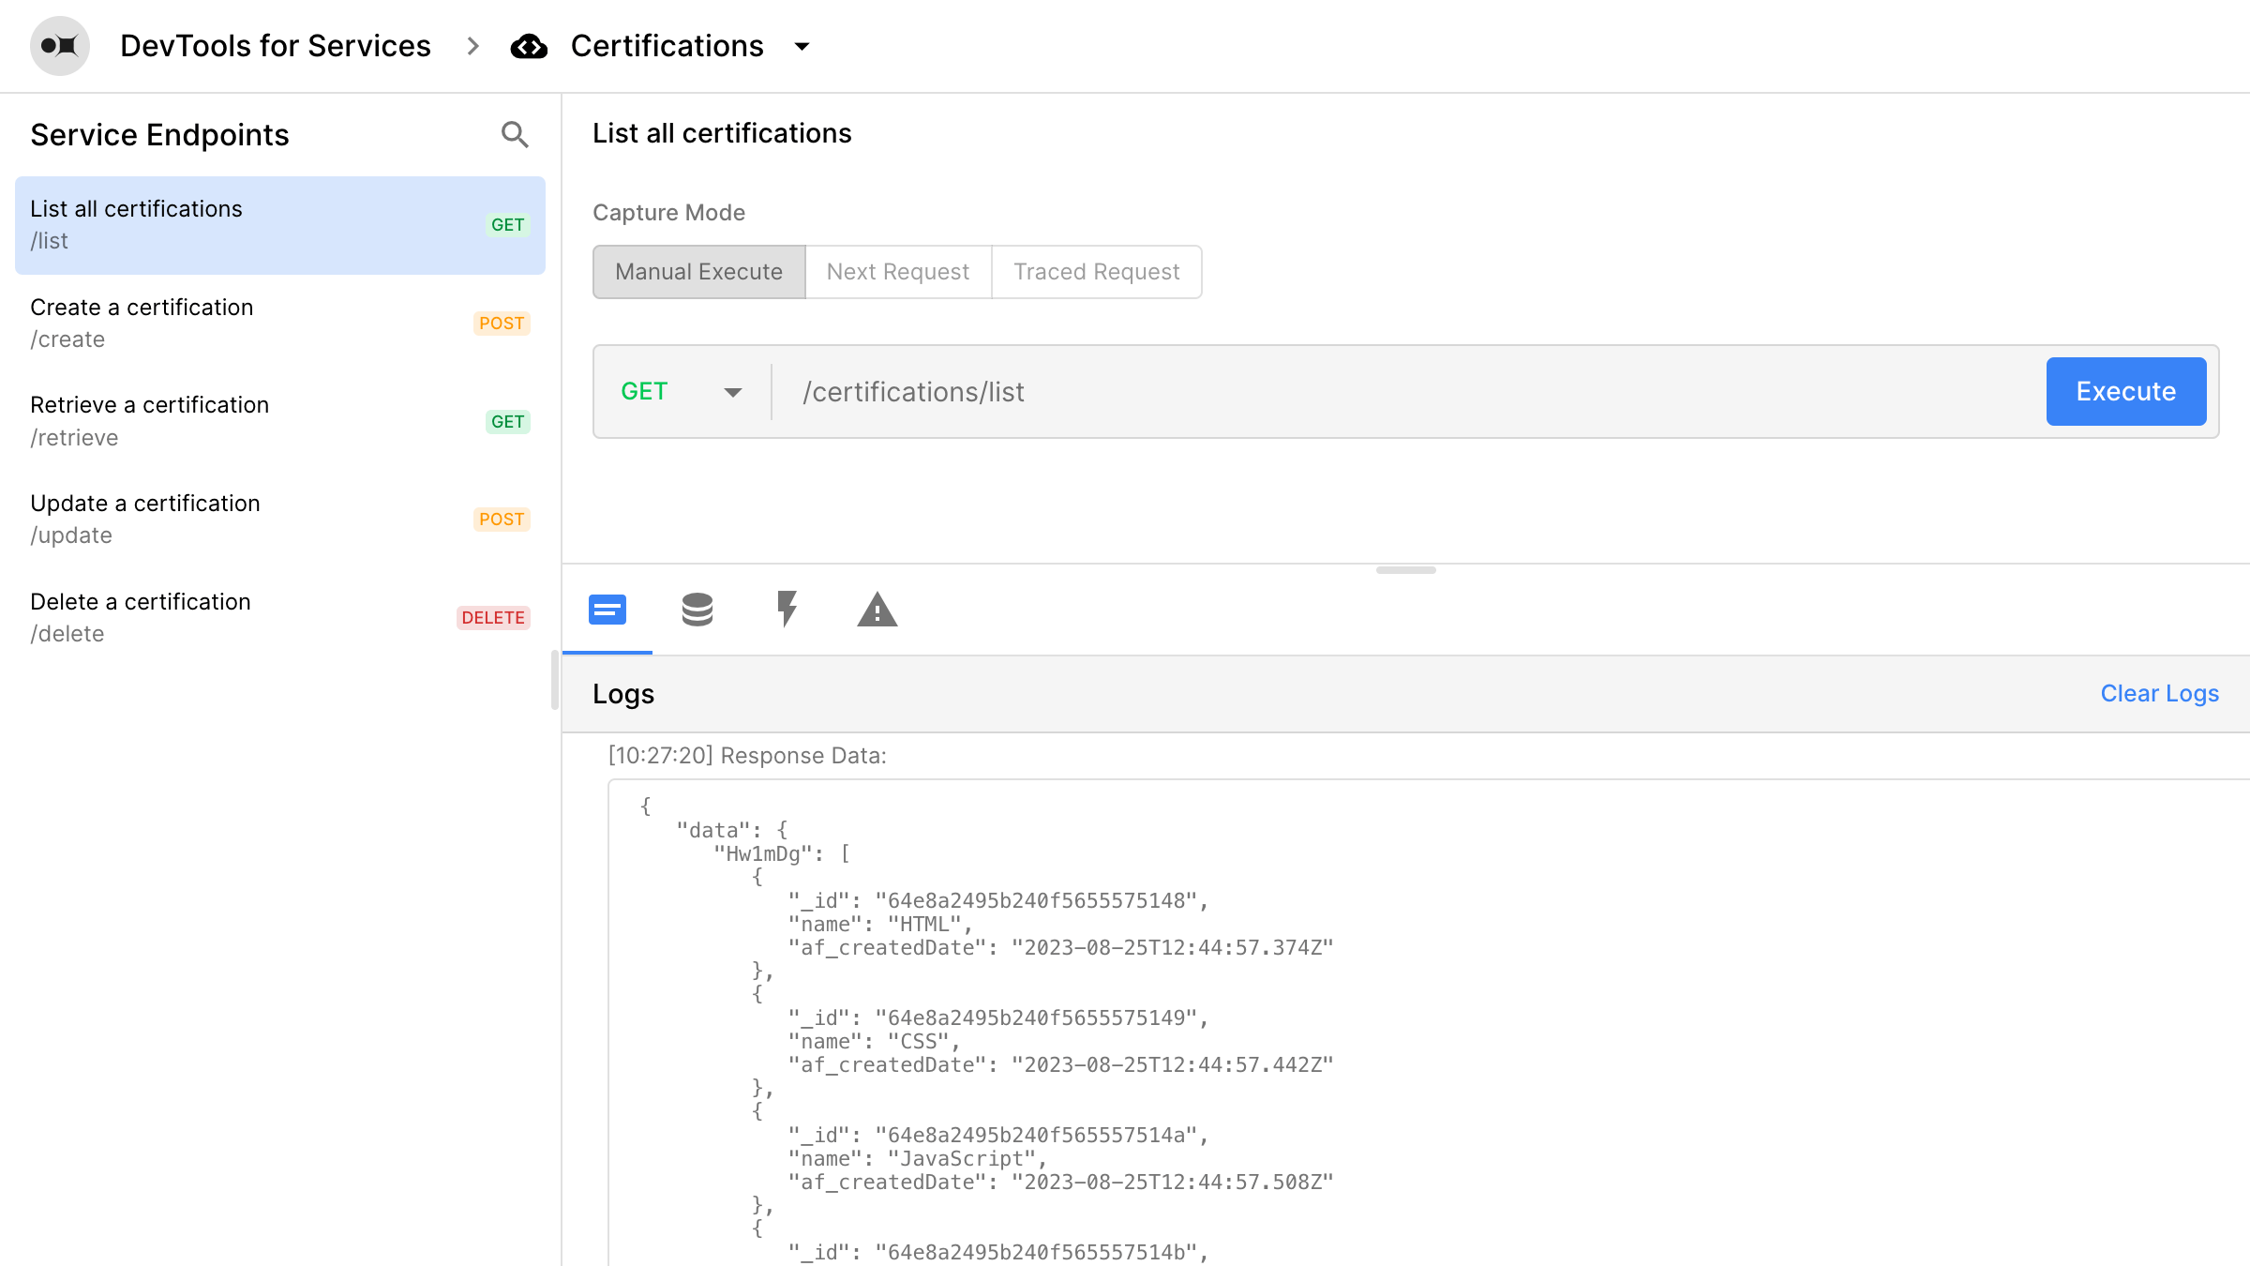Select the Retrieve a certification endpoint
This screenshot has height=1266, width=2250.
[x=280, y=421]
